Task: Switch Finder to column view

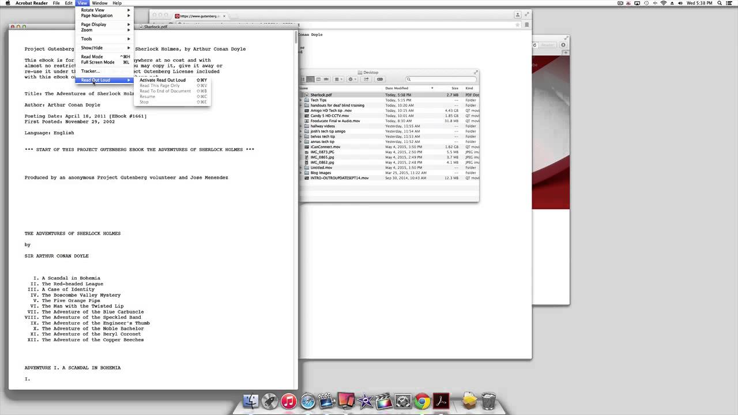Action: (x=318, y=79)
